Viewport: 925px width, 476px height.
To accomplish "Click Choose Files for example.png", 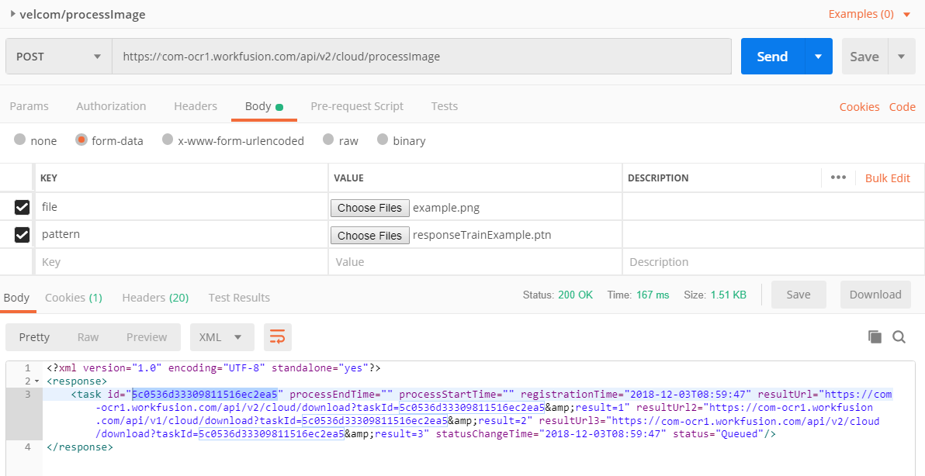I will coord(369,207).
